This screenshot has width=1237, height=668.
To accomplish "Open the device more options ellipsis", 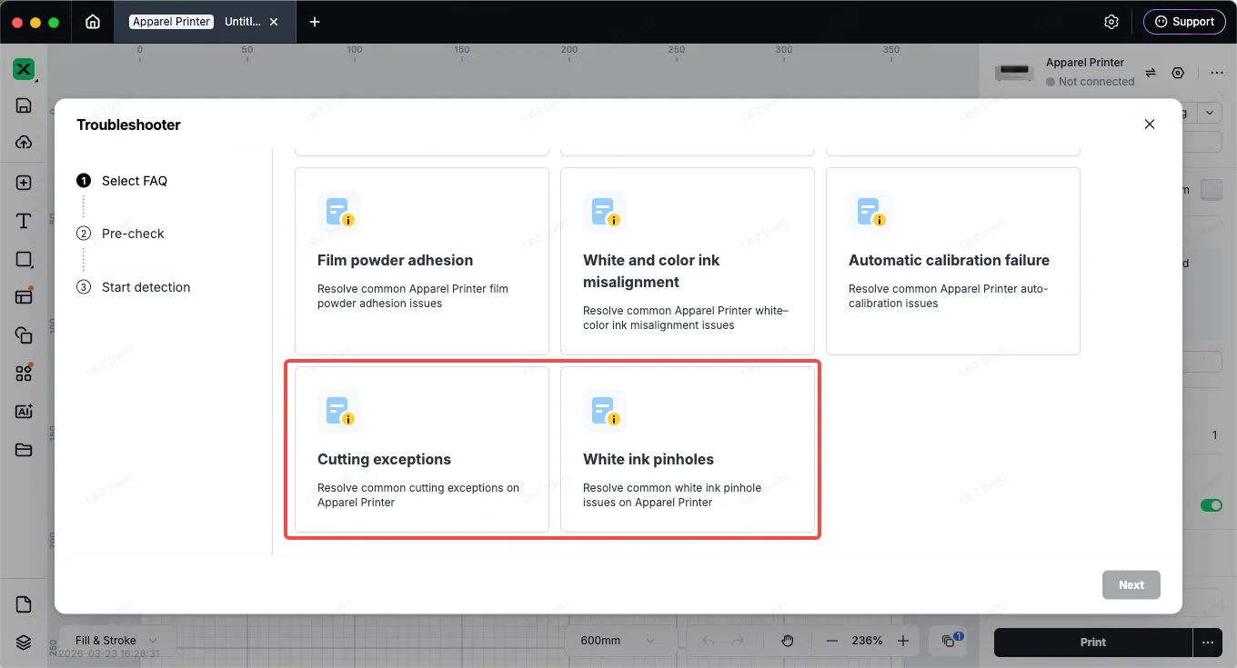I will tap(1216, 73).
